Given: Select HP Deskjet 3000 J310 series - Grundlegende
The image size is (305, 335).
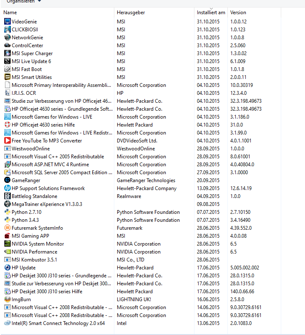Looking at the screenshot, I should [x=62, y=275].
